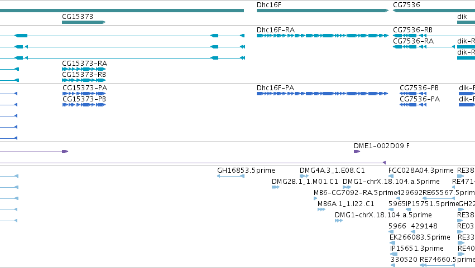
Task: Select the FGC028A04.3prime EST label
Action: [421, 170]
